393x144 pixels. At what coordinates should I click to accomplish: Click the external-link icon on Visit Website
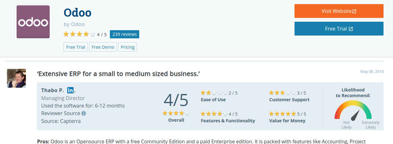tap(354, 11)
